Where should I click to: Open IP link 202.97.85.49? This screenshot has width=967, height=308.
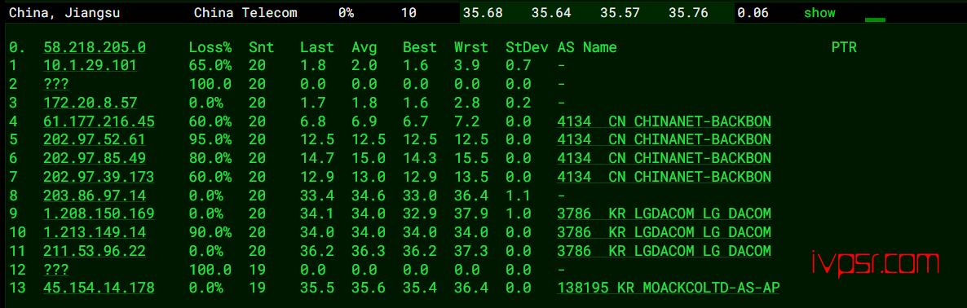95,158
